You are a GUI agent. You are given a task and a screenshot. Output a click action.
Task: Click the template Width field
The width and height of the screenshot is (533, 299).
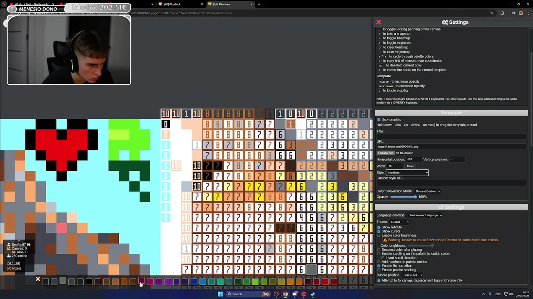(396, 166)
